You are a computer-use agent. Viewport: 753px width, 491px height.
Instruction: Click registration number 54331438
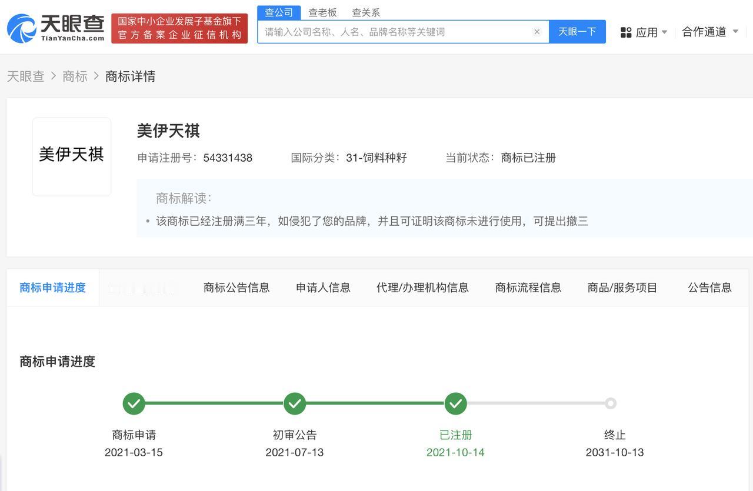(x=228, y=158)
